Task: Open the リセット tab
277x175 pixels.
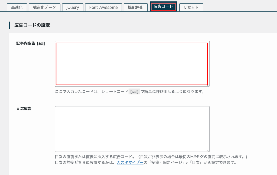Action: 191,7
